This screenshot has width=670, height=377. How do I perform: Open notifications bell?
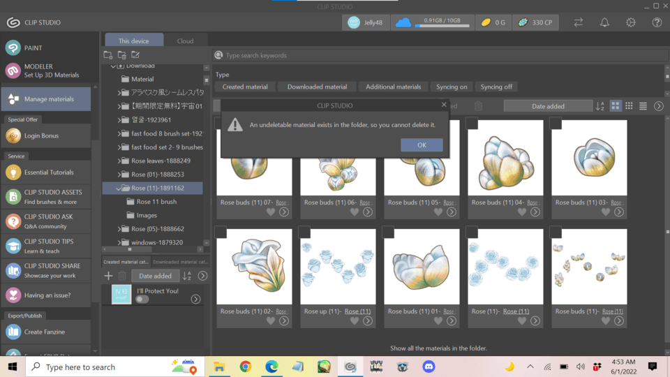604,22
